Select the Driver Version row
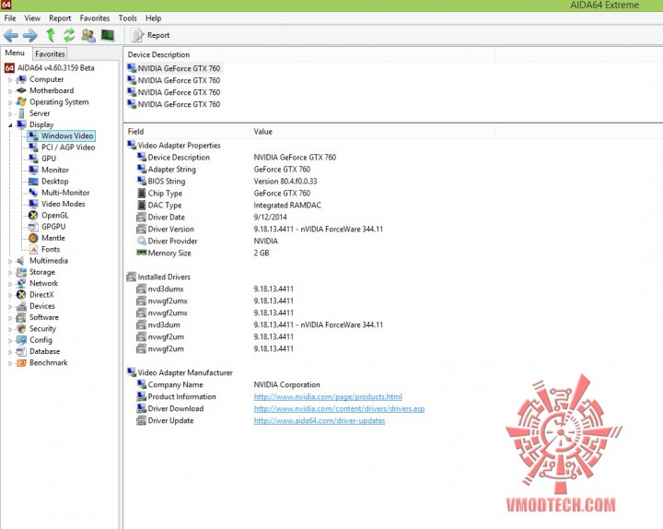The width and height of the screenshot is (663, 529). [260, 229]
